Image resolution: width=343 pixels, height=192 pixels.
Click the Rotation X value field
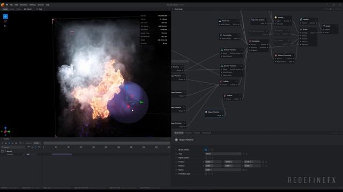213,166
